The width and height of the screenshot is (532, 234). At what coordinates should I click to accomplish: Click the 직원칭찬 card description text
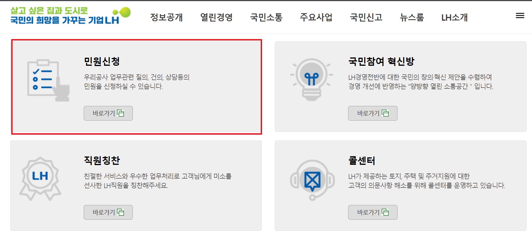click(158, 181)
